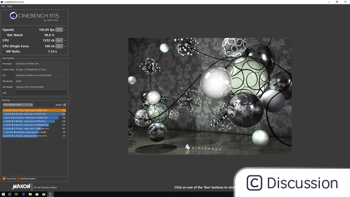Viewport: 350px width, 197px height.
Task: Click the 1232 cb CPU score value
Action: coord(49,40)
